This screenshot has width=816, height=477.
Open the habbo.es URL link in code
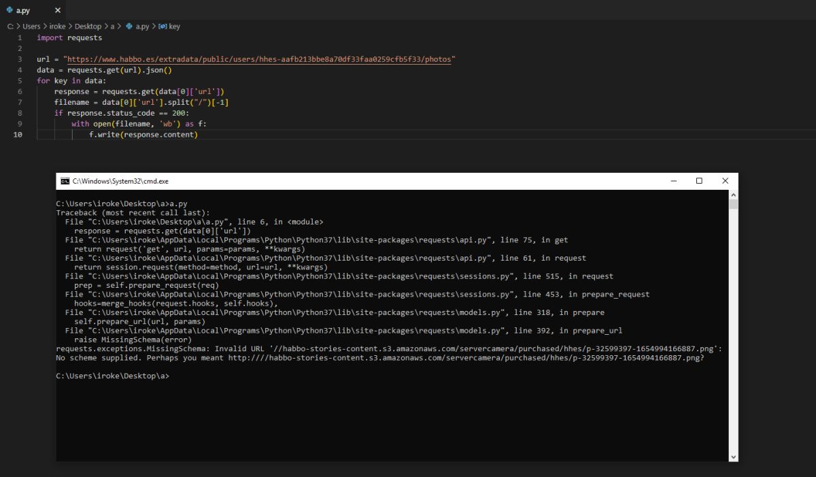click(x=259, y=59)
